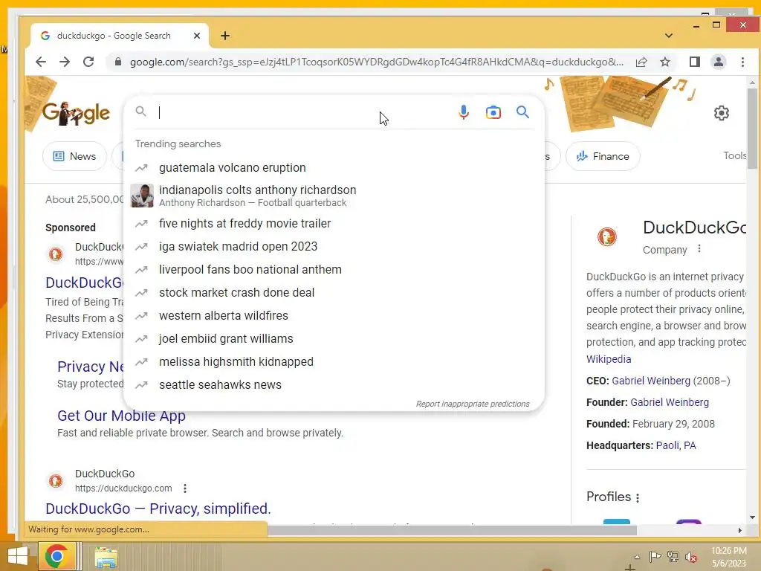Choose suggestion liverpool fans boo national anthem
Image resolution: width=761 pixels, height=571 pixels.
(x=334, y=269)
